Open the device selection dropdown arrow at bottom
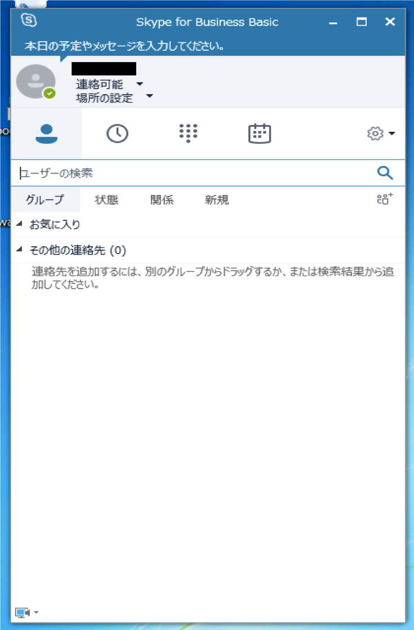Image resolution: width=414 pixels, height=630 pixels. click(x=36, y=613)
